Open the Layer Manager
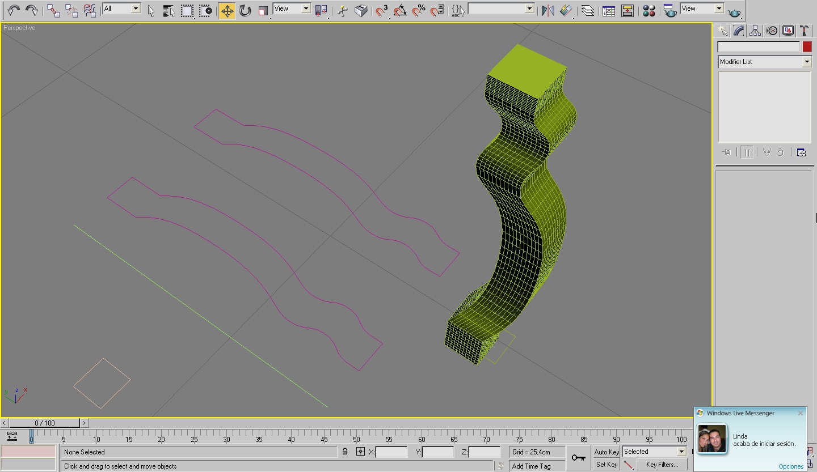817x472 pixels. point(588,10)
